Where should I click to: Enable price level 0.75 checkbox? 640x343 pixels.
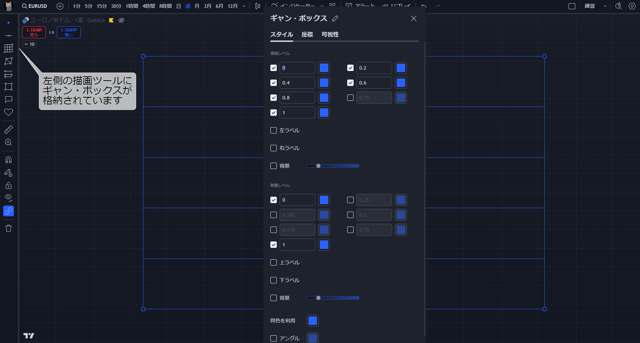tap(350, 98)
